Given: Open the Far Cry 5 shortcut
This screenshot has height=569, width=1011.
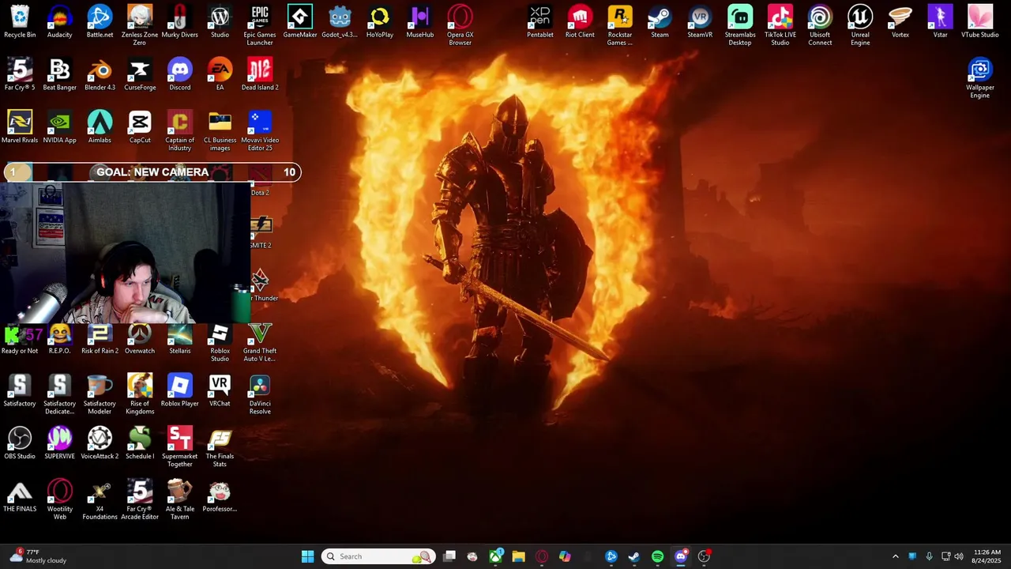Looking at the screenshot, I should [x=20, y=75].
